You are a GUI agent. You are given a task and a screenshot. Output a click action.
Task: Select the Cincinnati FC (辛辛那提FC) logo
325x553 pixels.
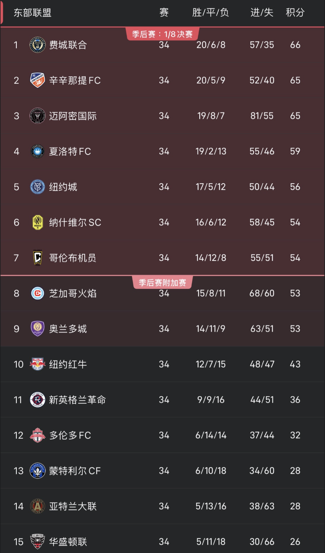pos(38,80)
